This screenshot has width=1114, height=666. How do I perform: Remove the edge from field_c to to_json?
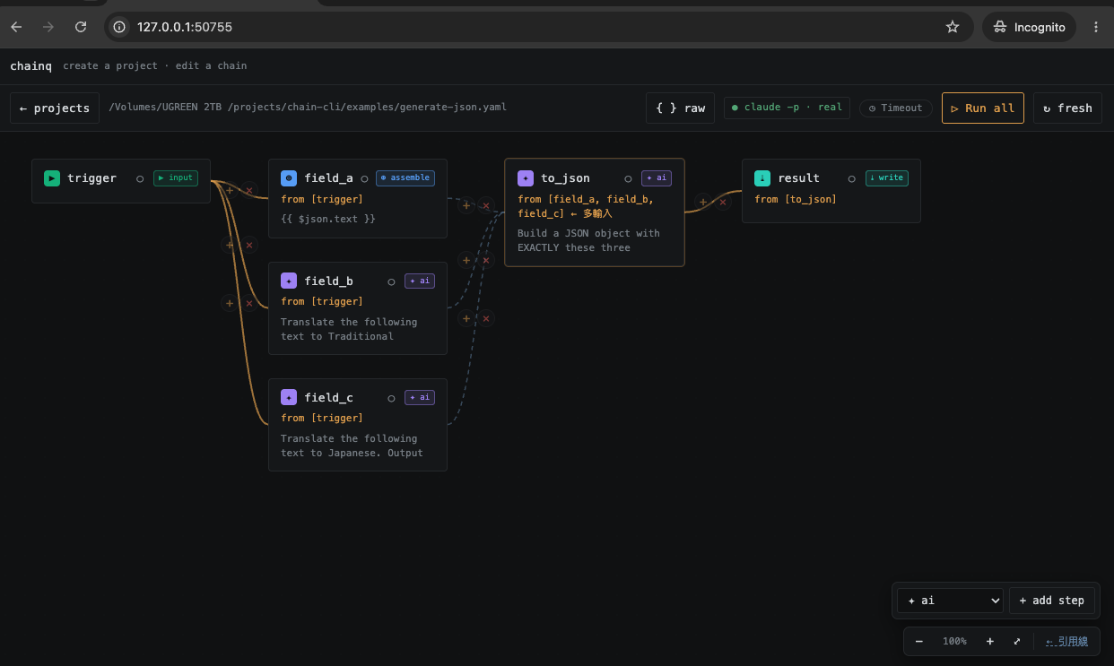coord(486,318)
